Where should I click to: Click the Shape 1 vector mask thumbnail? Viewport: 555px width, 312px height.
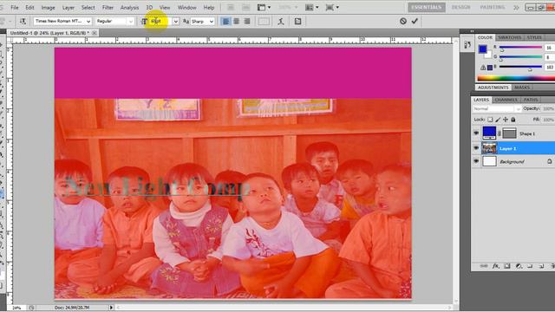pyautogui.click(x=509, y=133)
